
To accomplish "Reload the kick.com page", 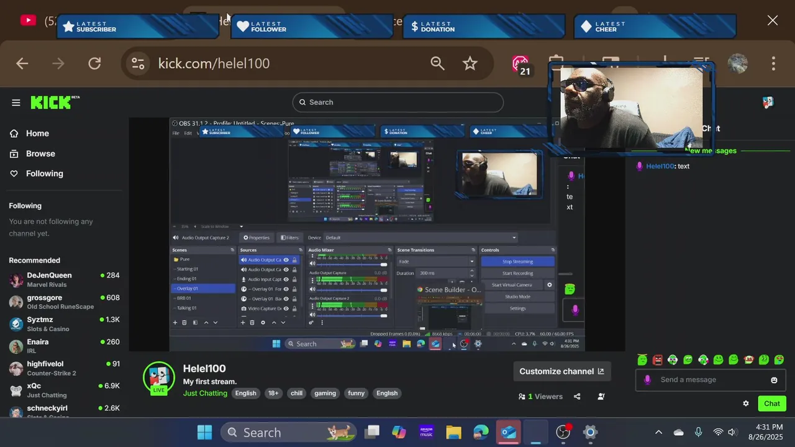I will pyautogui.click(x=94, y=63).
